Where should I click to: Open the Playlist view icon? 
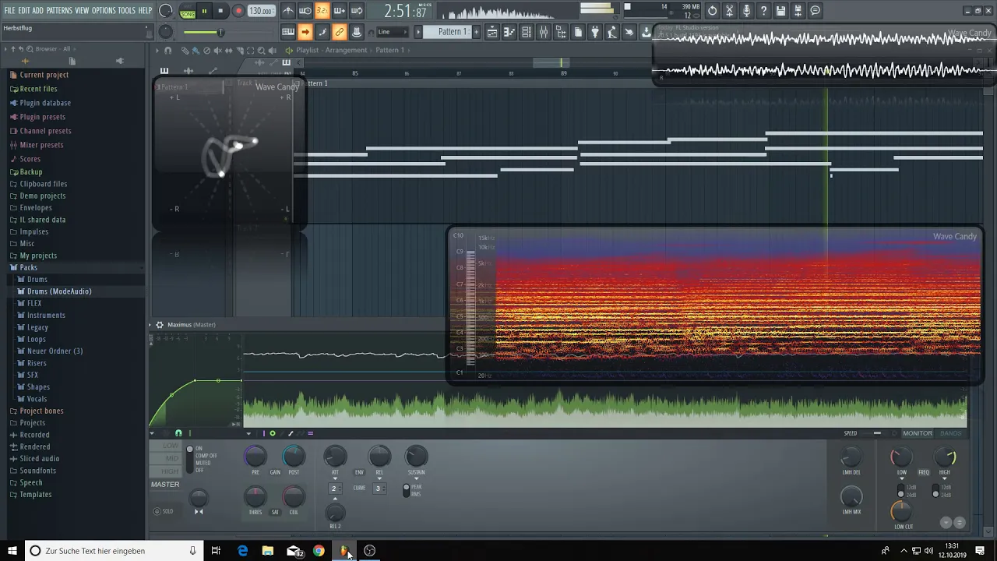point(492,32)
